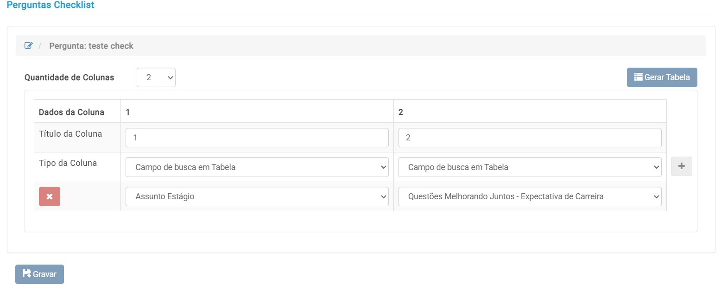Click the Perguntas Checklist page heading
Screen dimensions: 721x291
point(51,5)
